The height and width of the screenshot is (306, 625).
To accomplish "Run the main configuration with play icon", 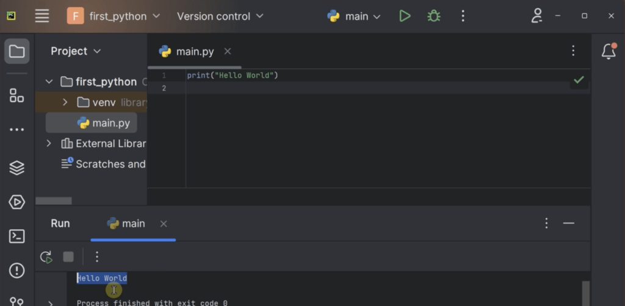I will [405, 16].
